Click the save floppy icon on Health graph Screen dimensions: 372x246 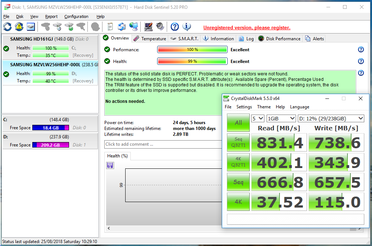tap(110, 165)
